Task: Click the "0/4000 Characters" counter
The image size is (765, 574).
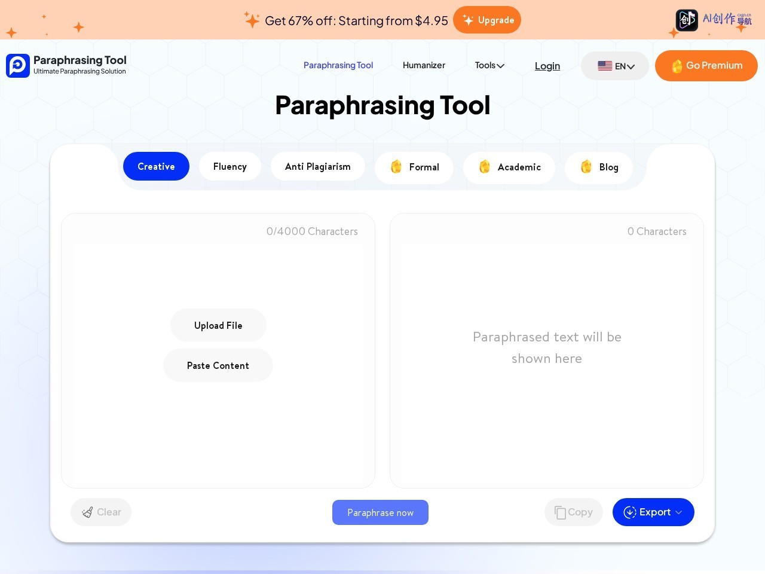Action: coord(312,231)
